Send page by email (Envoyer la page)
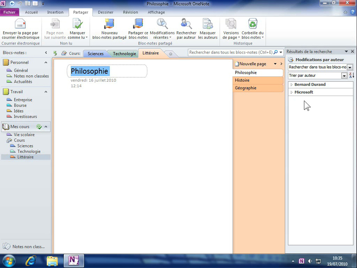The image size is (357, 268). click(x=21, y=29)
